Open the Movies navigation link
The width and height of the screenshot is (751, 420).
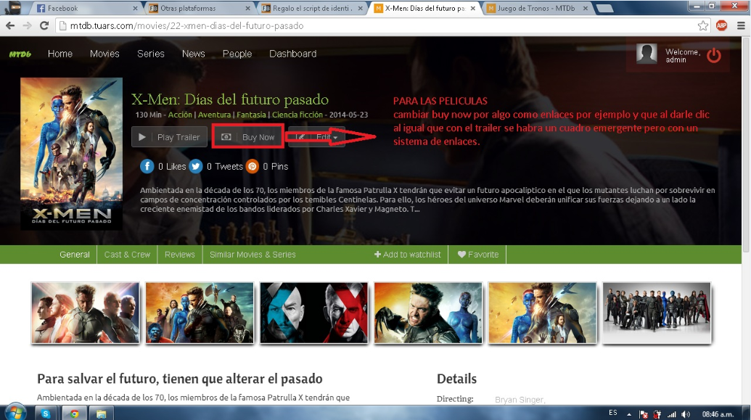tap(104, 54)
